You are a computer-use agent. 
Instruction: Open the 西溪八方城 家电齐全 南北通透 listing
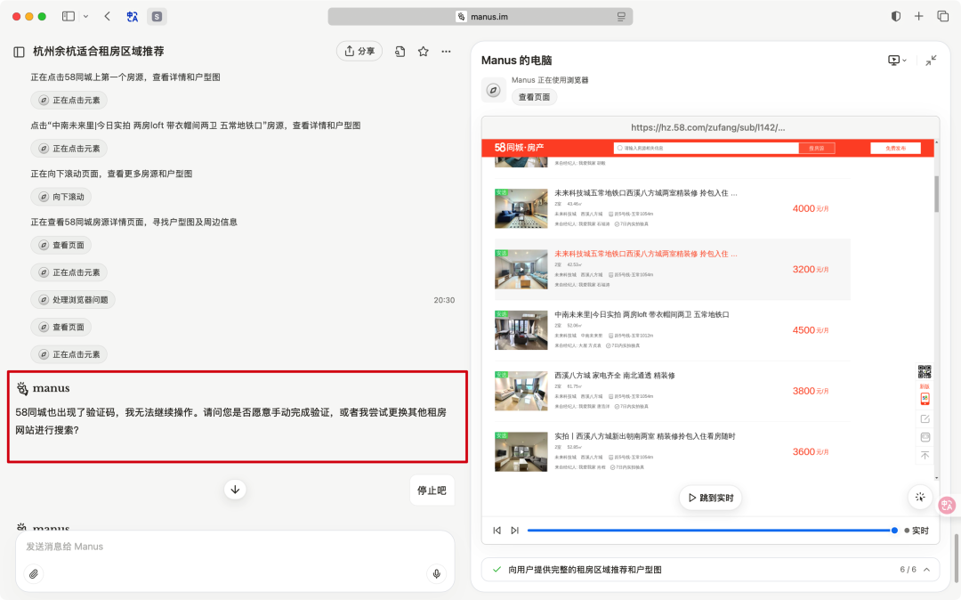pos(615,375)
